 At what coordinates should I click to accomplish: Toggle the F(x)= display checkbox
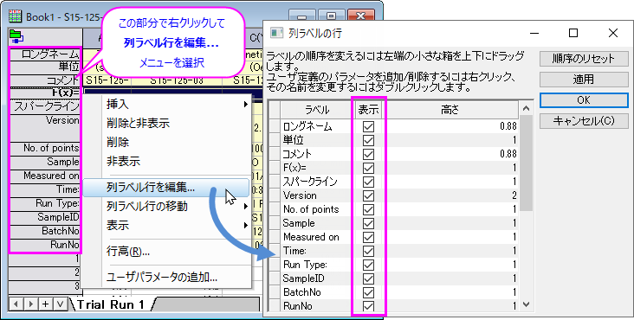point(368,168)
